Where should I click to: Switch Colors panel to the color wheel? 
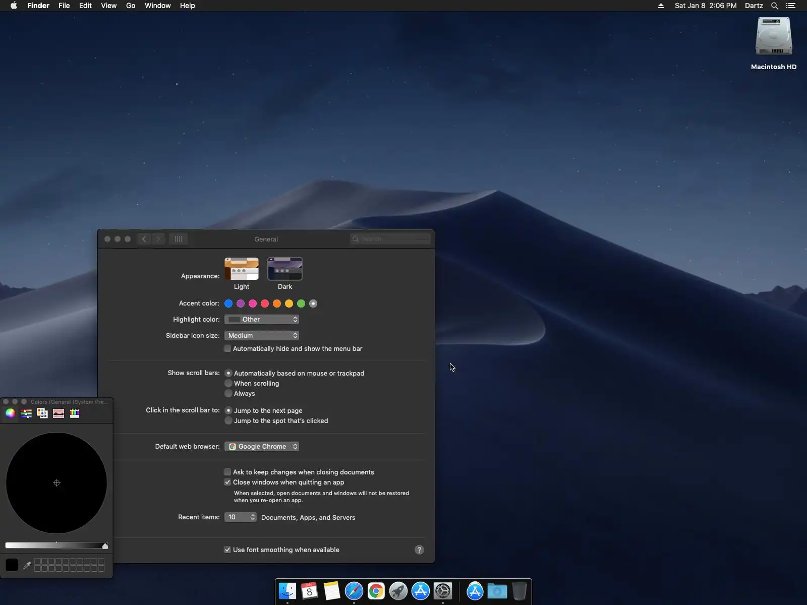[x=10, y=413]
